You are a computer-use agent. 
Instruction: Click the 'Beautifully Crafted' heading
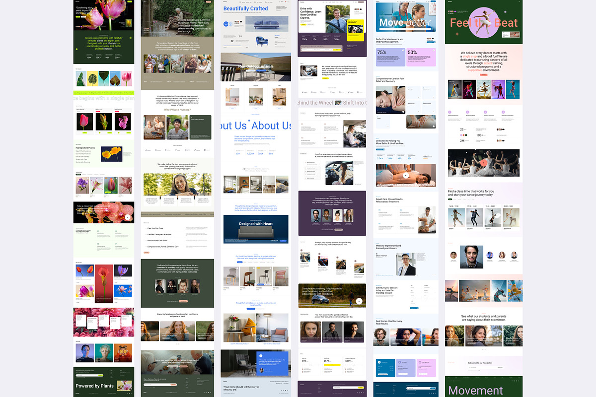[245, 8]
